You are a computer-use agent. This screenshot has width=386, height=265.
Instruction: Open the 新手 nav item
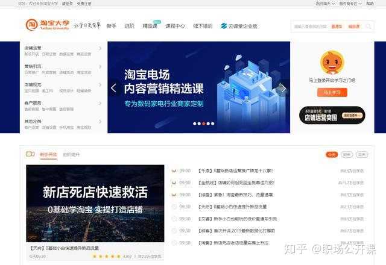pos(111,26)
